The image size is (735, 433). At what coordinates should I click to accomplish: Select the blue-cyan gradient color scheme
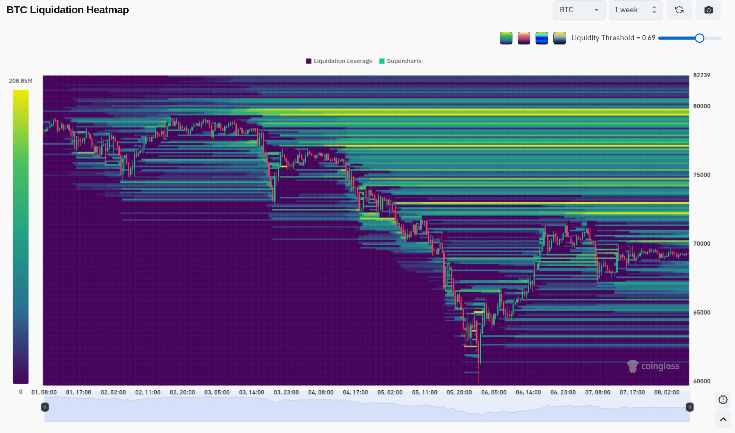pos(542,38)
